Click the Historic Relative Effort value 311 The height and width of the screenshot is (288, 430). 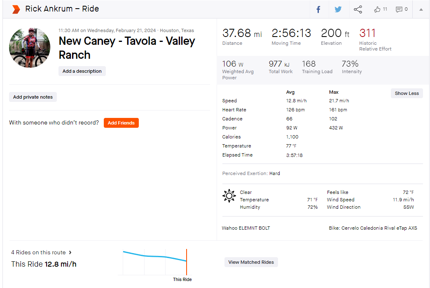(367, 33)
